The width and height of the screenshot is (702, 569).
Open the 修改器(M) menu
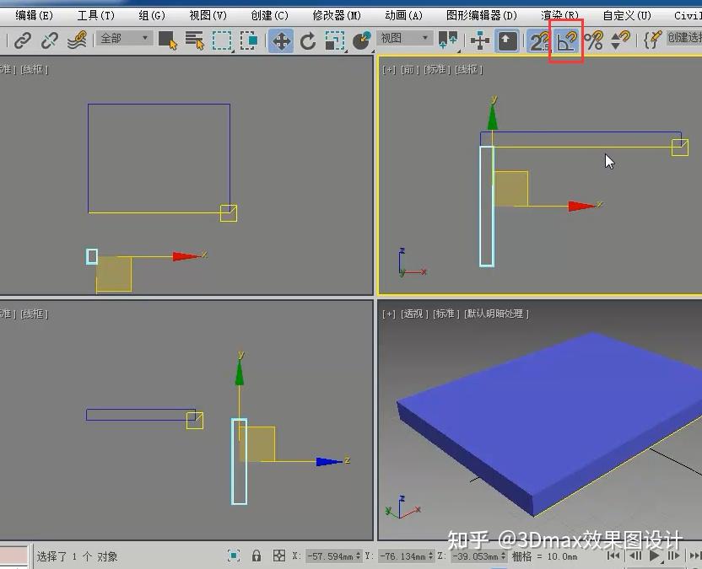click(x=337, y=13)
